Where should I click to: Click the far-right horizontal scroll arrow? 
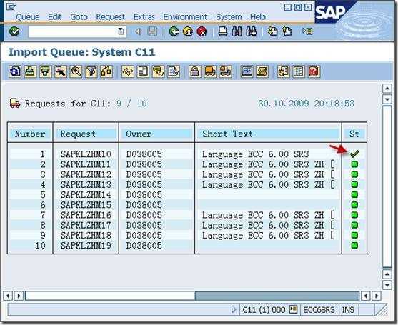click(x=377, y=296)
